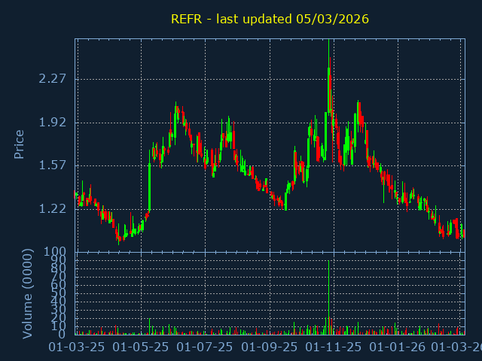
Task: Choose the 01-01-26 date label
Action: (398, 347)
